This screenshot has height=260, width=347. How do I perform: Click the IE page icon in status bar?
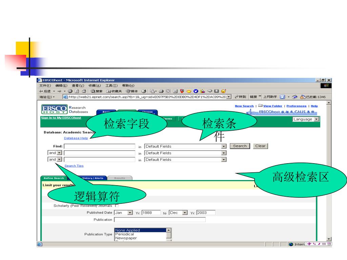coord(40,244)
